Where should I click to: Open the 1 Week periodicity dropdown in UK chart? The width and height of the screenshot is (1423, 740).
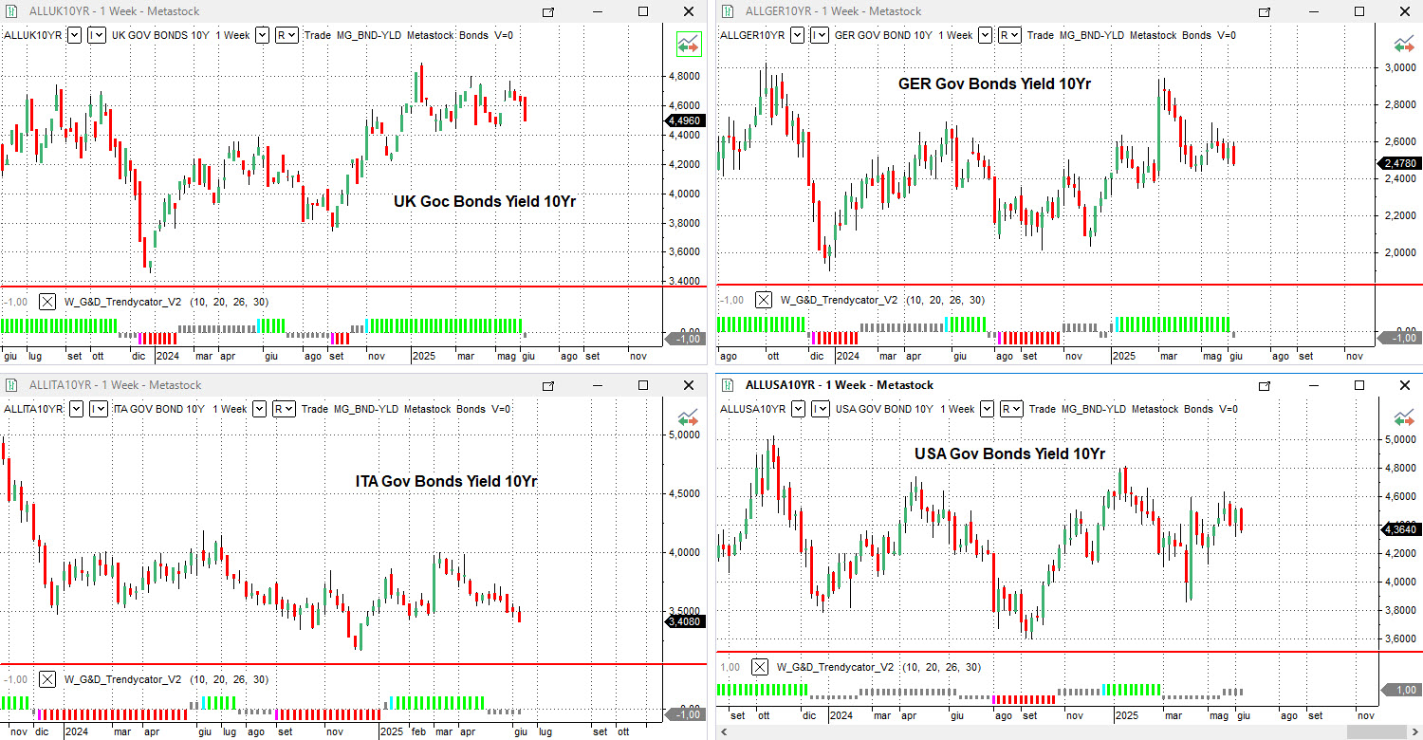tap(263, 35)
